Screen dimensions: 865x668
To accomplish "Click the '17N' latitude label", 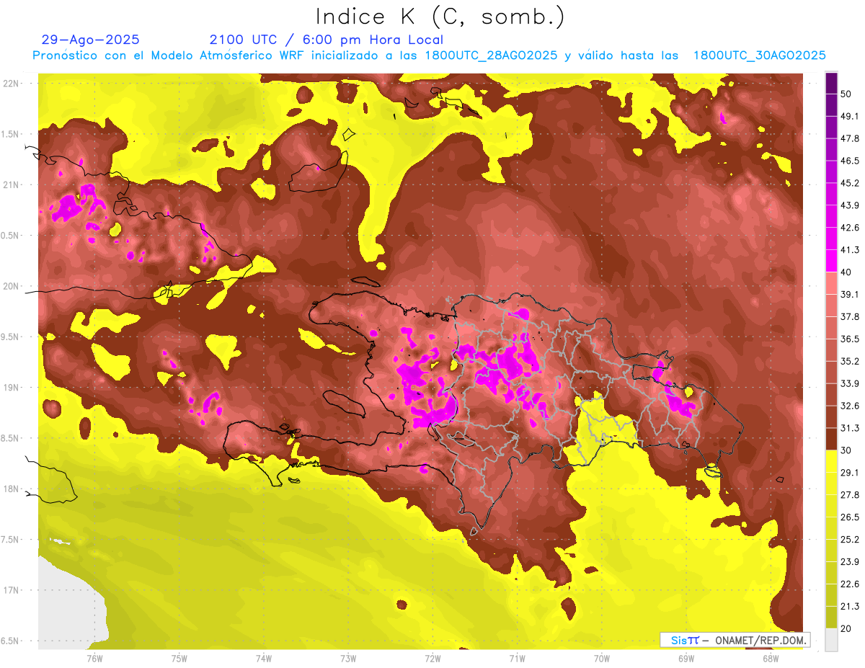I will 12,590.
